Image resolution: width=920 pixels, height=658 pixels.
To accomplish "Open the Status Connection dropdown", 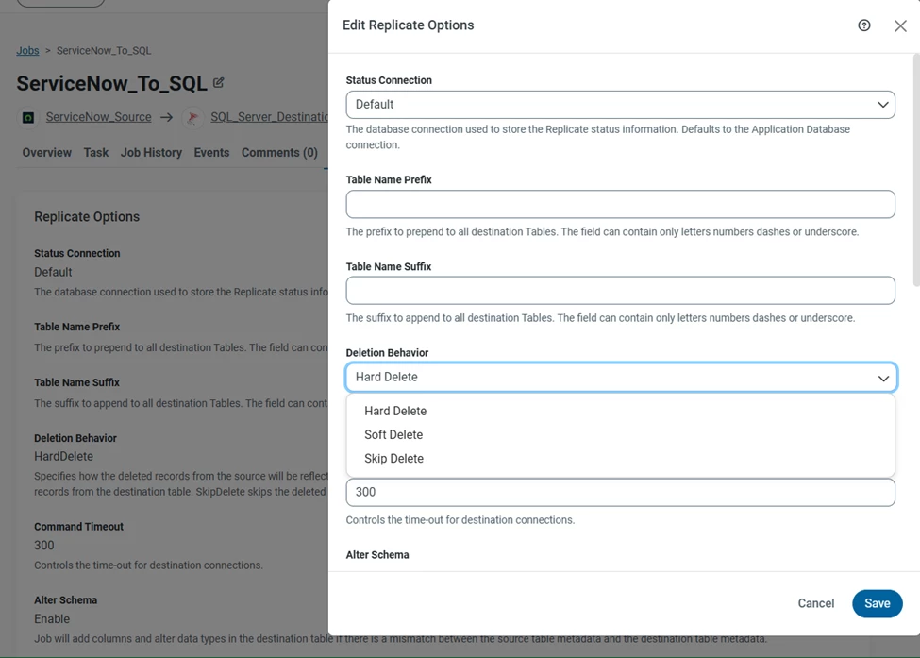I will (x=620, y=105).
